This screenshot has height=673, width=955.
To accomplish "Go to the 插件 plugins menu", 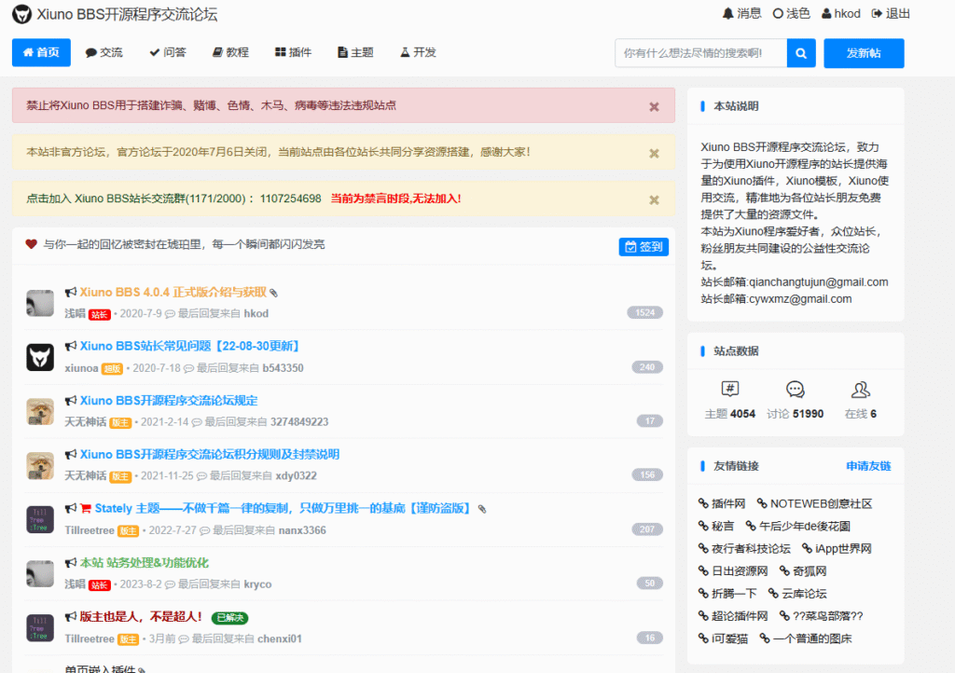I will click(293, 53).
